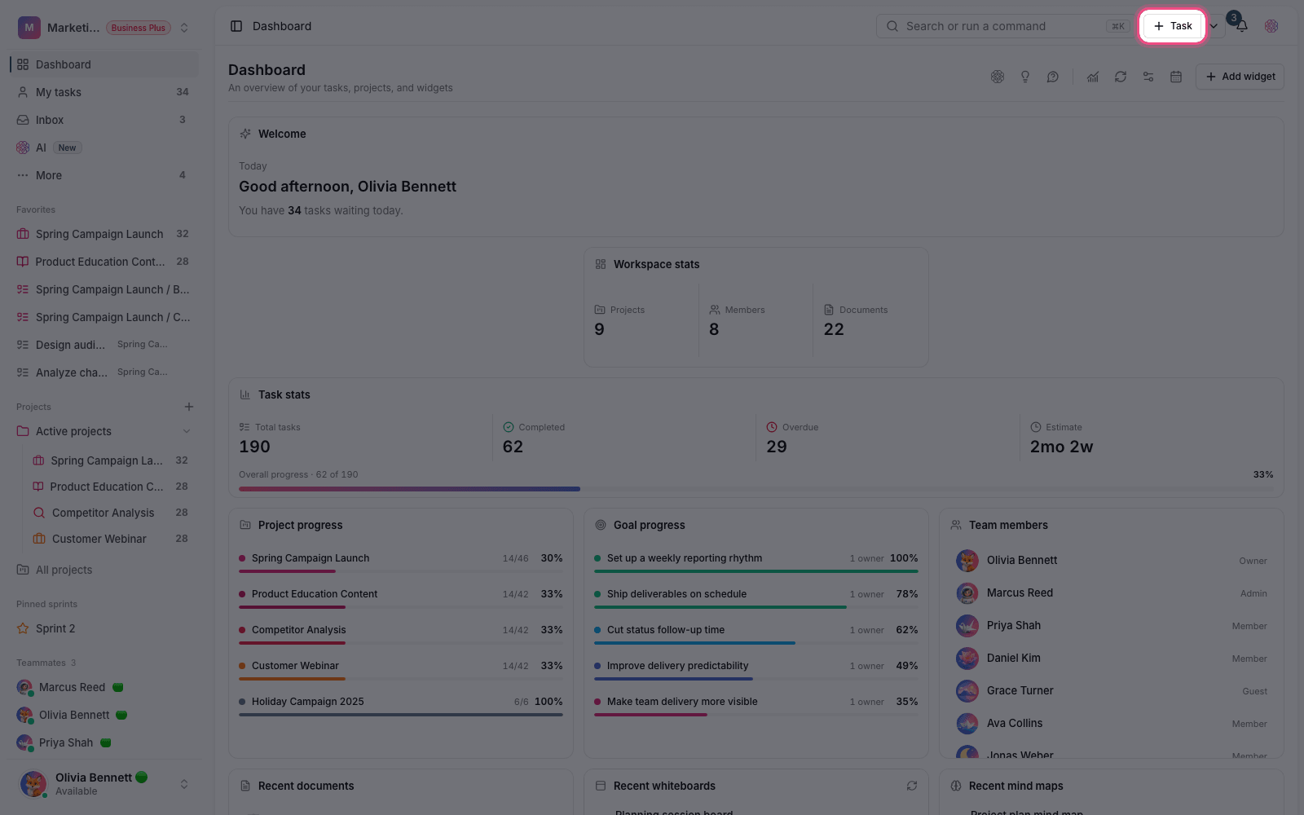Open the AI assistant icon in dashboard toolbar

coord(998,77)
